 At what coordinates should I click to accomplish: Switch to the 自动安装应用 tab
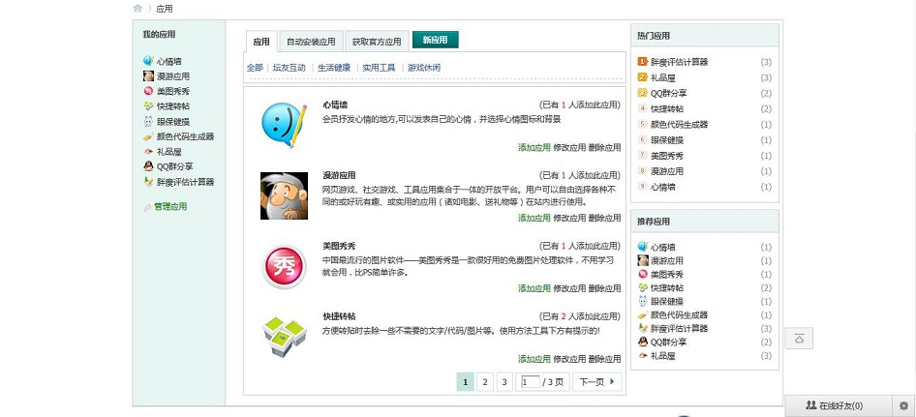click(x=311, y=42)
